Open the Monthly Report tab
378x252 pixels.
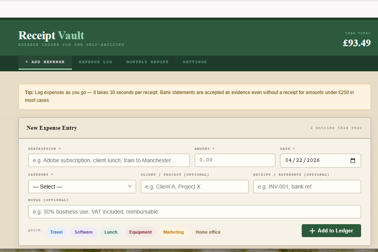(147, 62)
